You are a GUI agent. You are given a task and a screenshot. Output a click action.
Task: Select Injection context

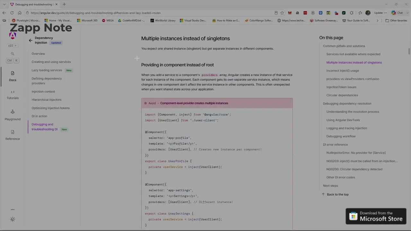43,91
